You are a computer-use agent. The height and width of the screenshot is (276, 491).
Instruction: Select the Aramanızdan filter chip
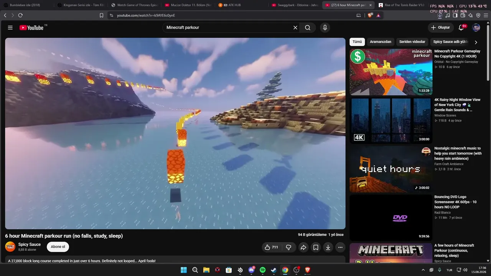pyautogui.click(x=381, y=42)
